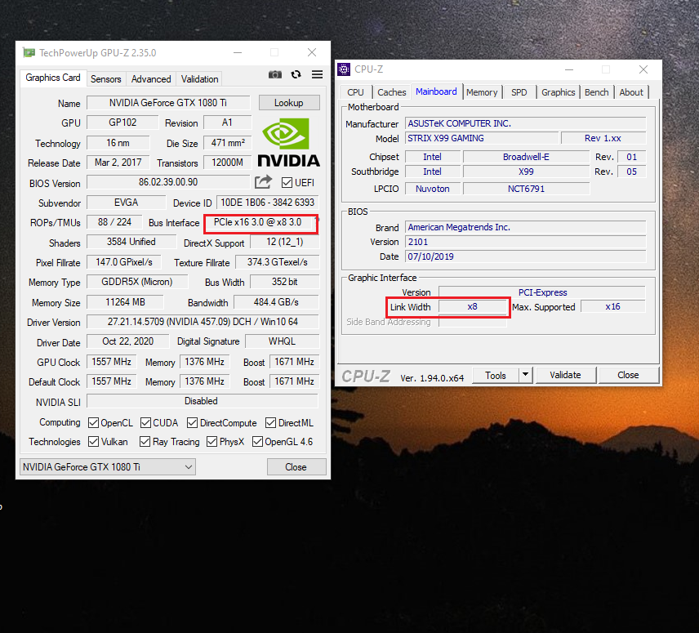Click the Texture Fillrate value 374.3 GTexel/s
The image size is (699, 633).
coord(278,262)
